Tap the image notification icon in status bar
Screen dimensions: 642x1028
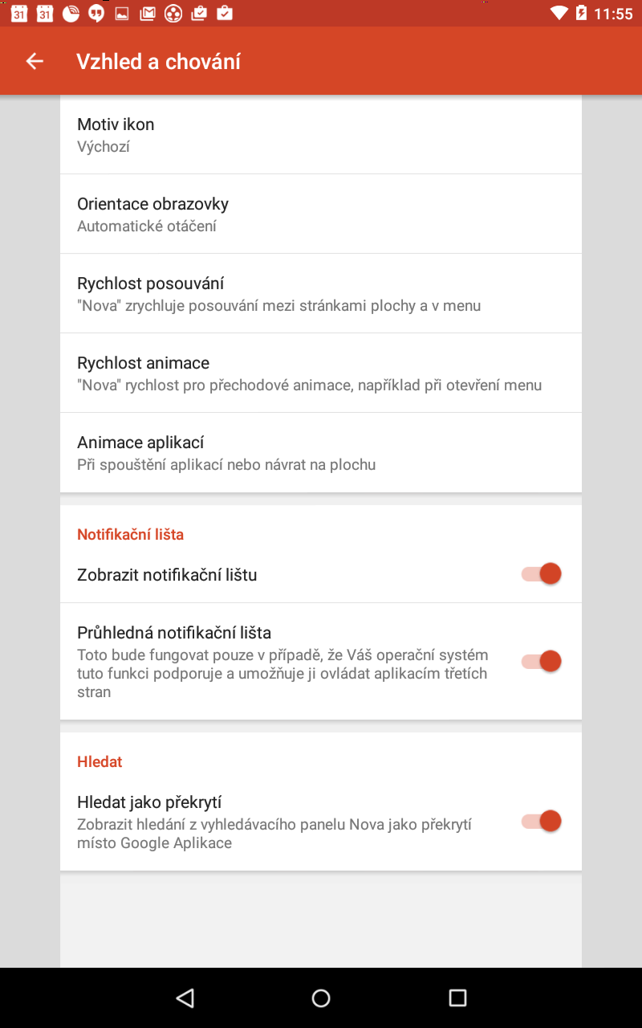click(122, 13)
